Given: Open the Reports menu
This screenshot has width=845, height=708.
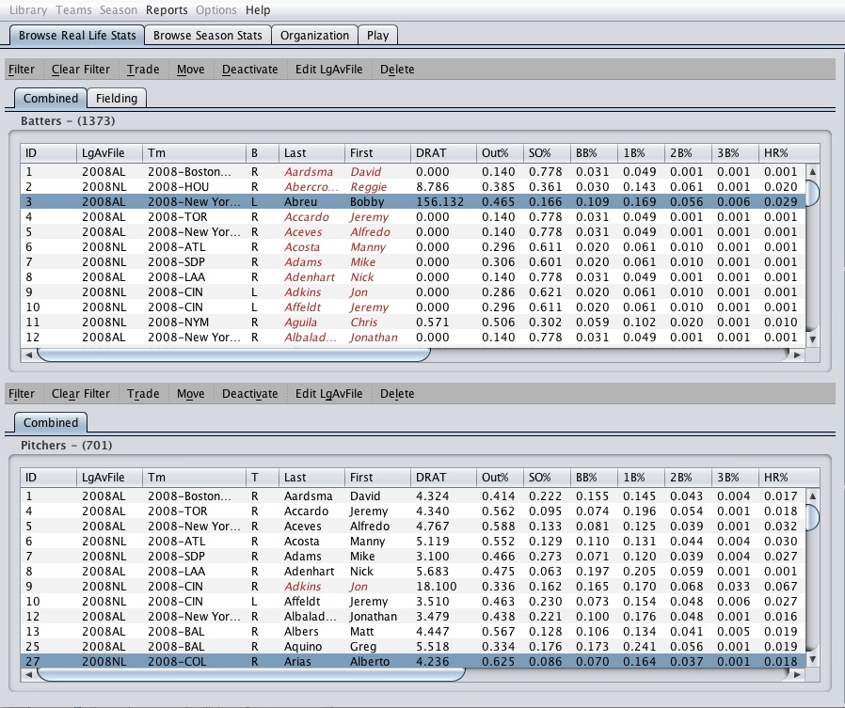Looking at the screenshot, I should point(167,10).
